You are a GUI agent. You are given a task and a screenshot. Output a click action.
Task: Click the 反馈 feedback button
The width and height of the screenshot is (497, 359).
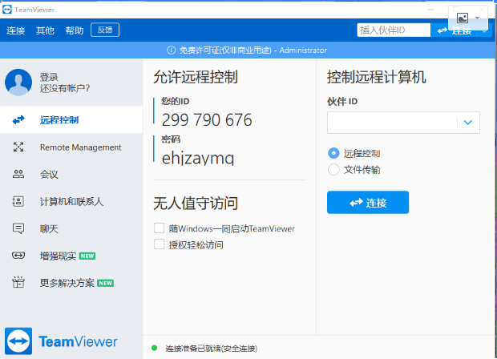tap(105, 30)
